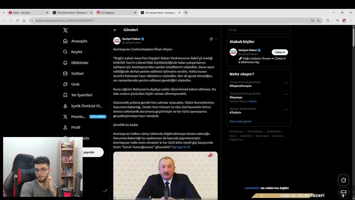Click browser back button
Viewport: 355px width, 200px height.
(x=4, y=21)
